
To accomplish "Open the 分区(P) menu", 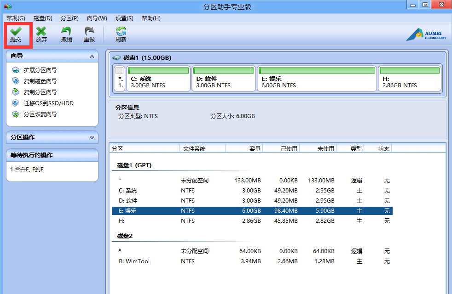I will click(70, 18).
